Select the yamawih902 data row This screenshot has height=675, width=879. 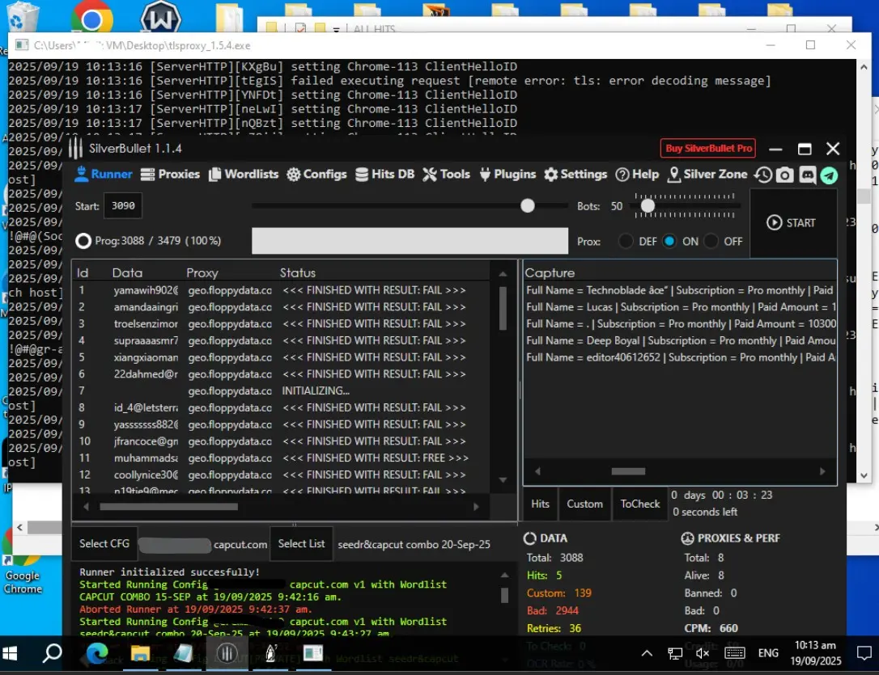point(282,290)
